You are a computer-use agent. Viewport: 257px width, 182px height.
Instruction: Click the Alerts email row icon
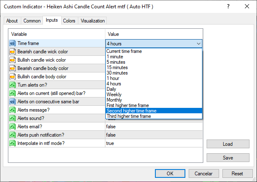point(12,127)
